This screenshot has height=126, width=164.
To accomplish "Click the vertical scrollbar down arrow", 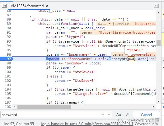I will click(159, 101).
